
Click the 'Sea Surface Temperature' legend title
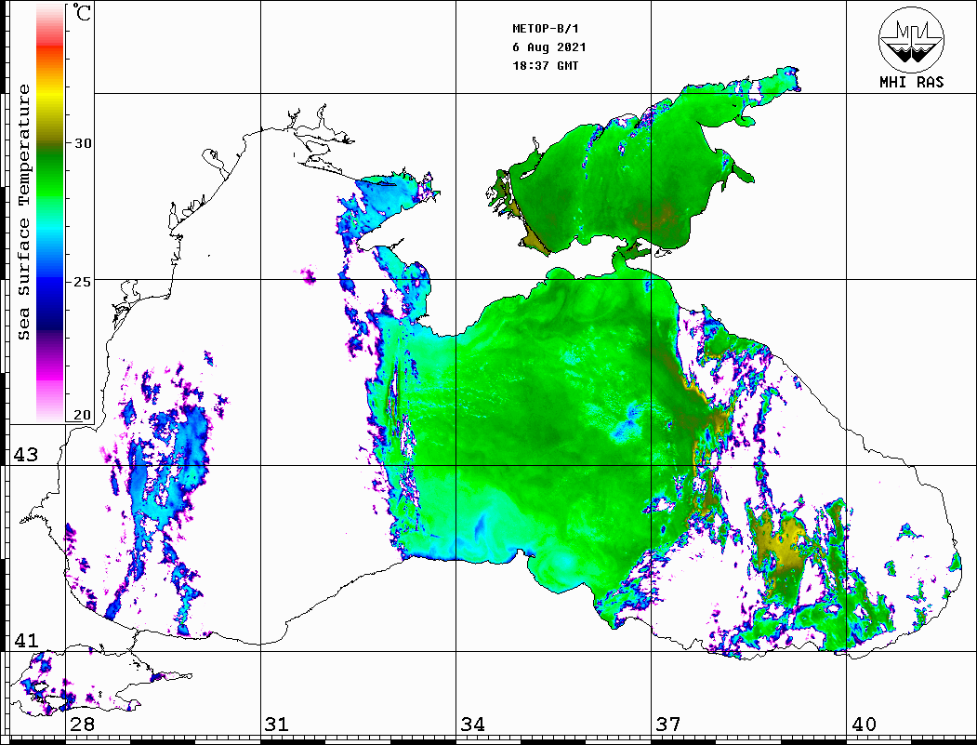23,212
